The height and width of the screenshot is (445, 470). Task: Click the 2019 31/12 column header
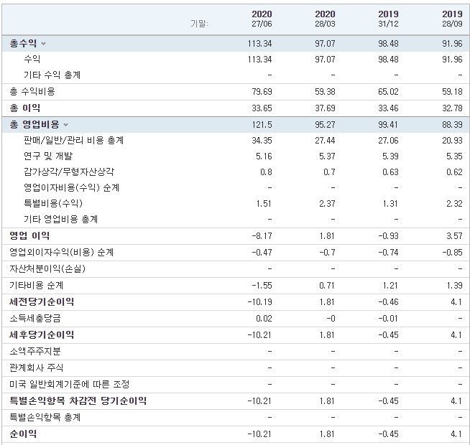[388, 19]
